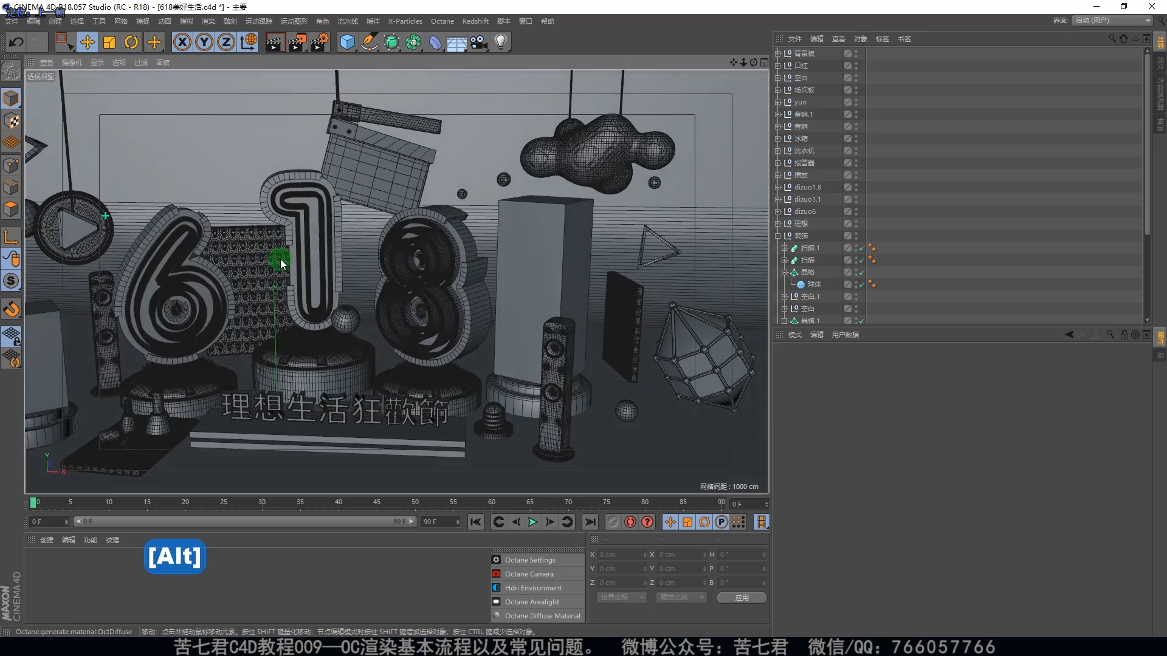Add a Cube primitive object
This screenshot has height=656, width=1167.
tap(347, 42)
